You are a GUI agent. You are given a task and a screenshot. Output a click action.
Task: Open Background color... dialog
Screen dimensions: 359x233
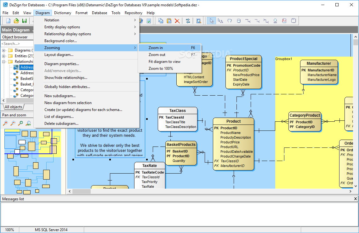[x=87, y=41]
